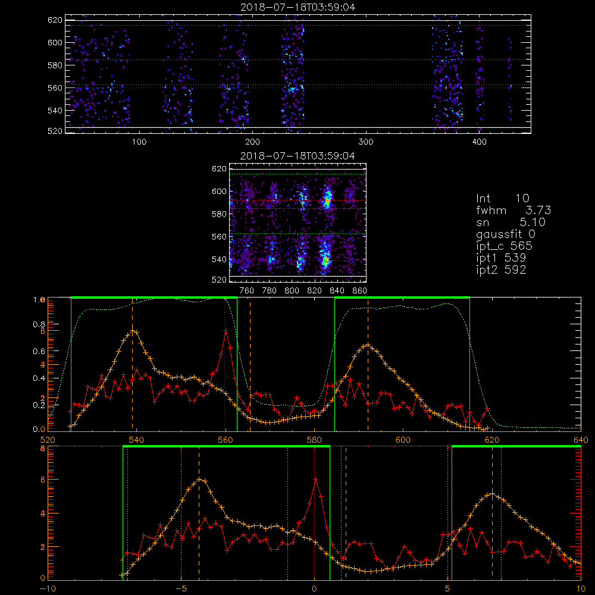Click the left orange peak in the bottom plot
Viewport: 595px width, 595px height.
pos(200,479)
